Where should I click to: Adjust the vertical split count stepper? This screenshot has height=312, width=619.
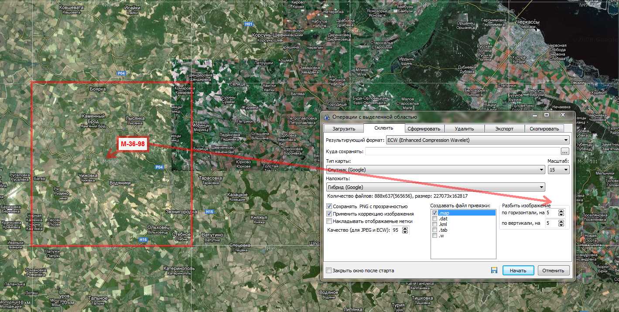561,223
